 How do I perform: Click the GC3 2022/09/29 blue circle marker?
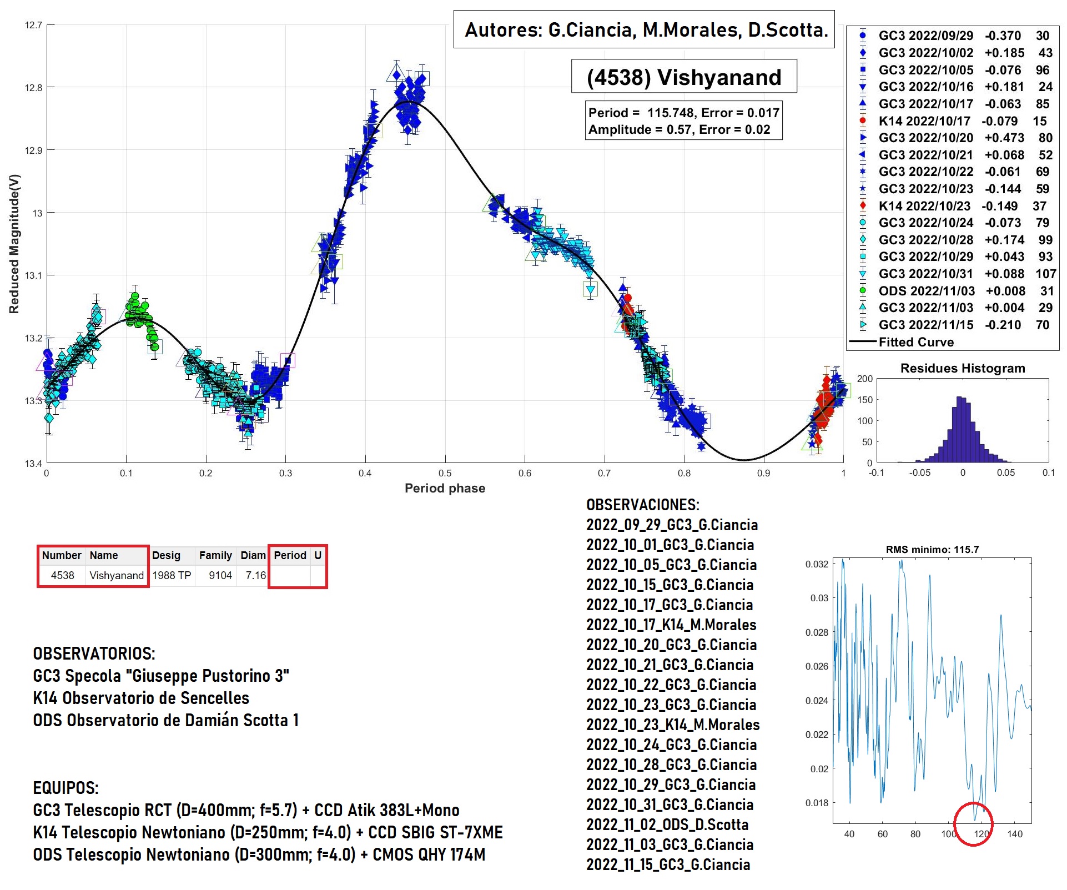(862, 36)
